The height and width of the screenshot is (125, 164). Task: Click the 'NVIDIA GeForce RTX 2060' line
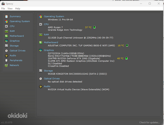pyautogui.click(x=74, y=58)
